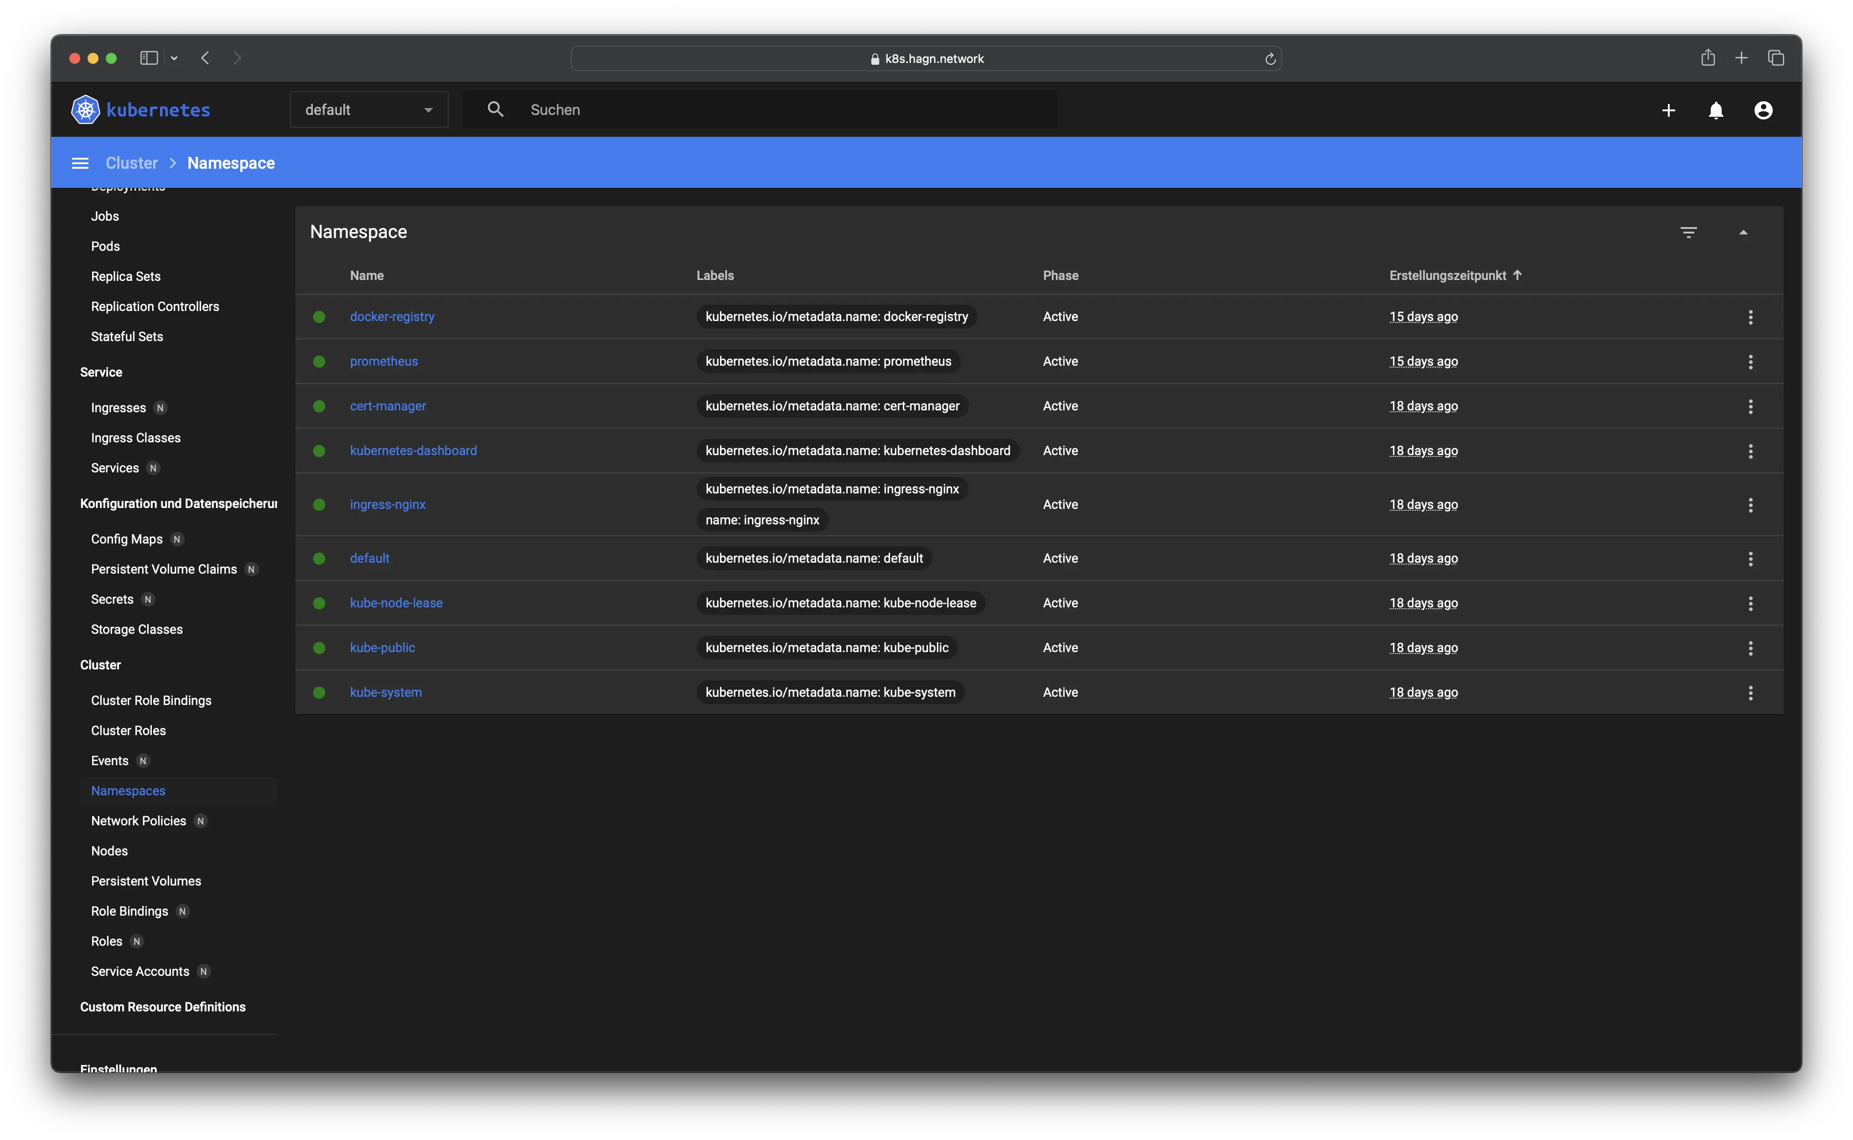Open three-dot menu for kube-system row
Image resolution: width=1853 pixels, height=1140 pixels.
[x=1750, y=693]
